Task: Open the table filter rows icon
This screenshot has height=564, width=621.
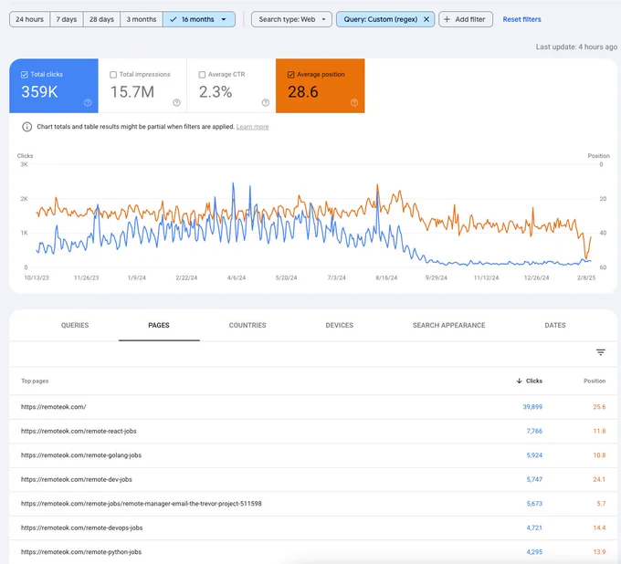Action: [x=600, y=352]
